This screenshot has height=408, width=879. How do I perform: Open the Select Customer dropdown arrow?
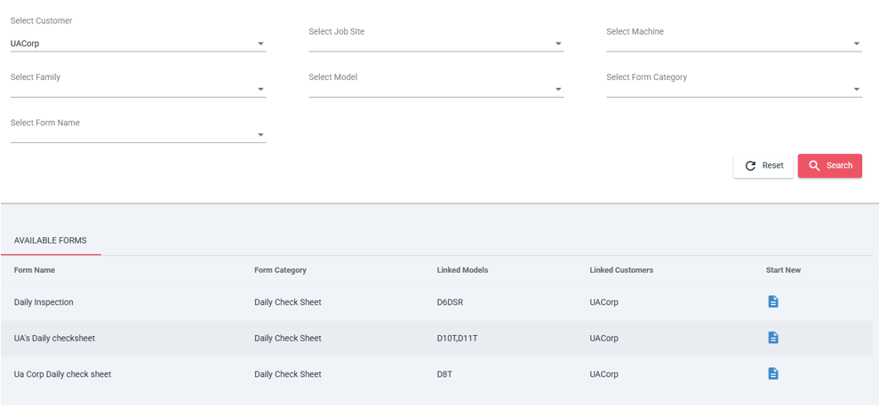click(x=260, y=44)
